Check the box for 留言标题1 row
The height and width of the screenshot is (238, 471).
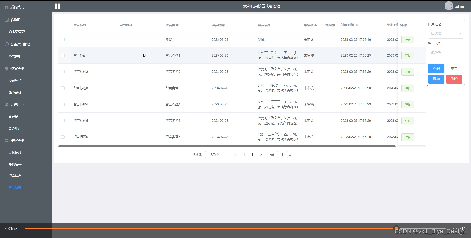click(x=63, y=56)
